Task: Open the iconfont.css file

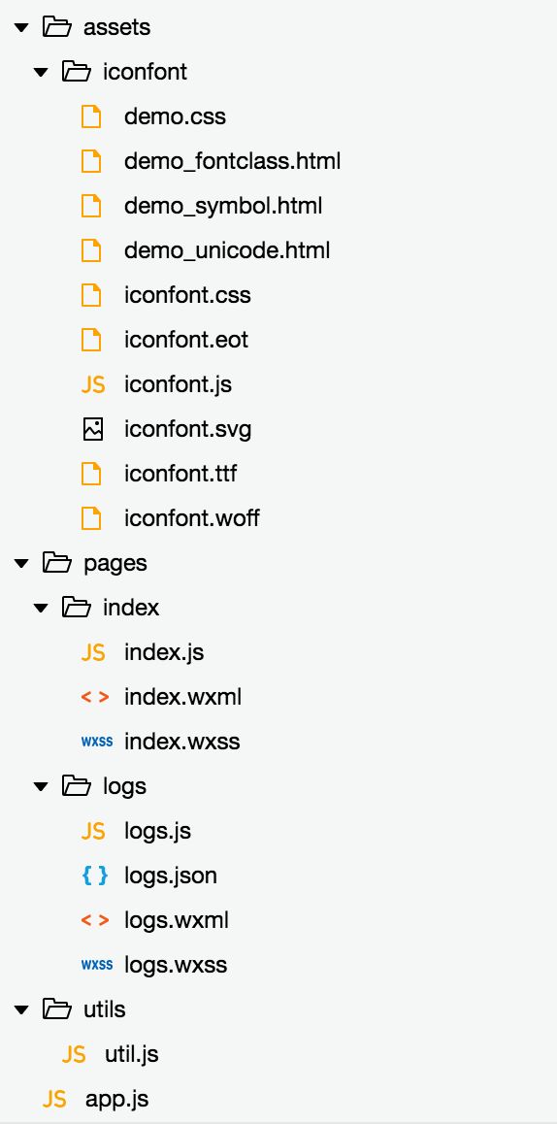Action: pyautogui.click(x=187, y=295)
